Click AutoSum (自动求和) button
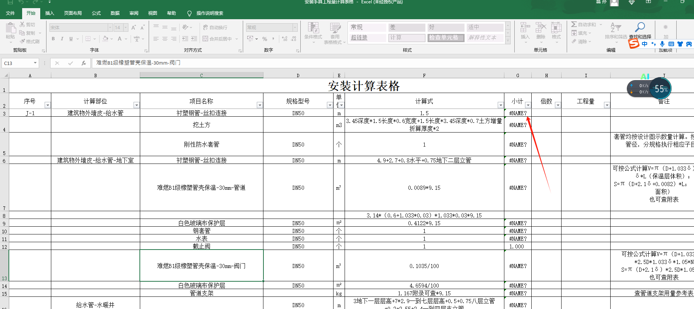The width and height of the screenshot is (694, 309). click(x=584, y=24)
